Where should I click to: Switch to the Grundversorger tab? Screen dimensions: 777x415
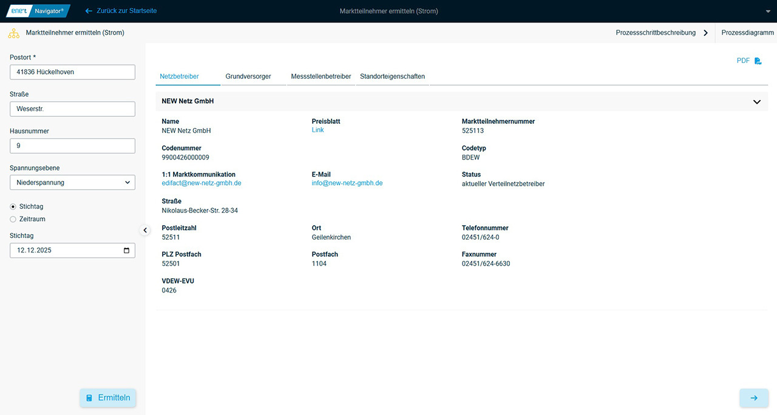248,76
